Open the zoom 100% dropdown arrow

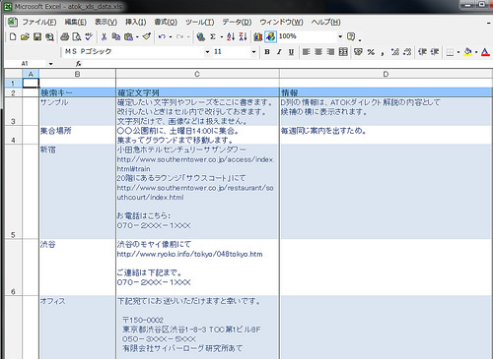pos(340,36)
